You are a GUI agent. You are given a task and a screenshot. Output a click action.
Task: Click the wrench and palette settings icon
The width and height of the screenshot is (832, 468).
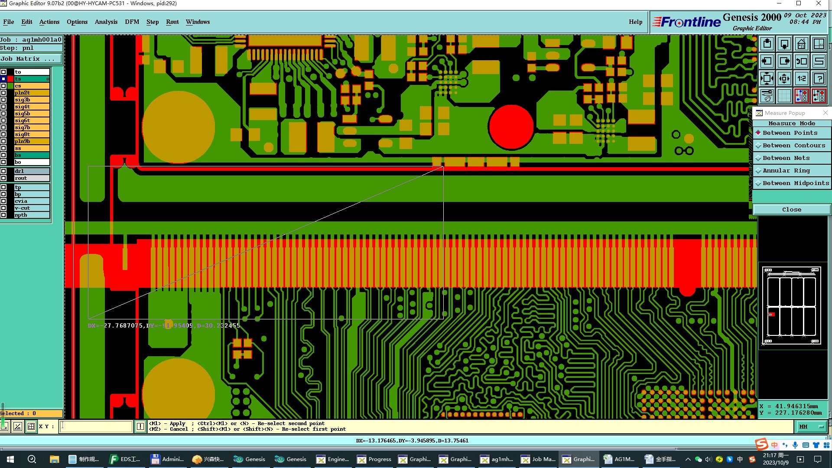[767, 96]
